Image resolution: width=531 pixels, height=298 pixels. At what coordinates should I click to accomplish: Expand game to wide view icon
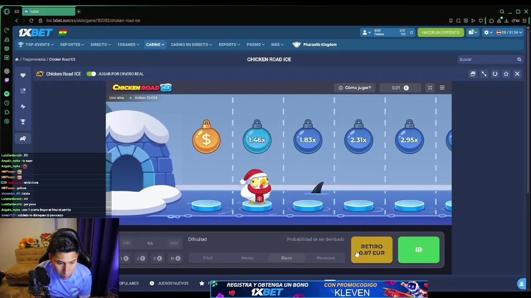(484, 74)
